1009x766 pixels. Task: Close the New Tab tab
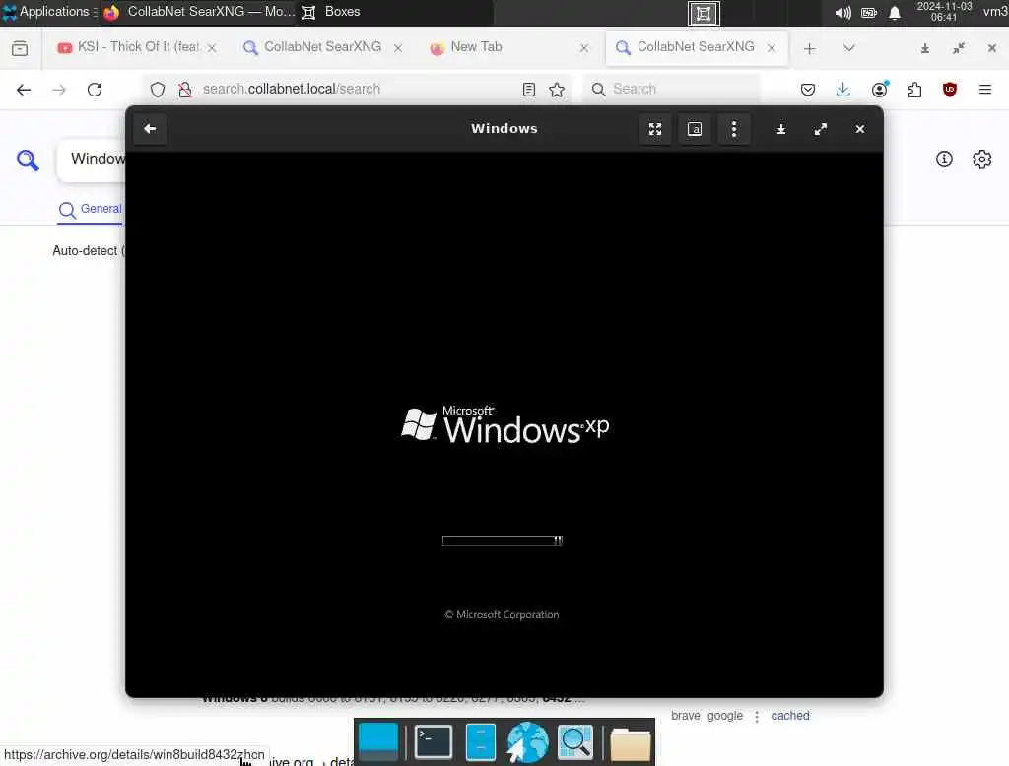583,48
